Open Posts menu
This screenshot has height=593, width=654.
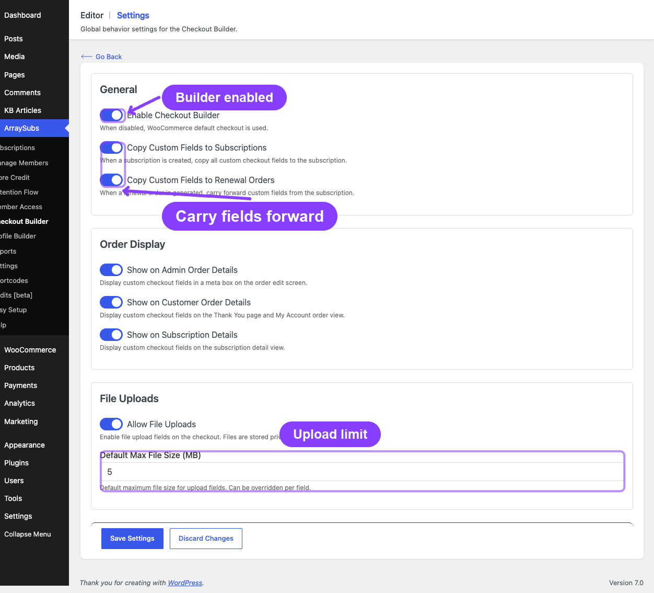pyautogui.click(x=34, y=39)
